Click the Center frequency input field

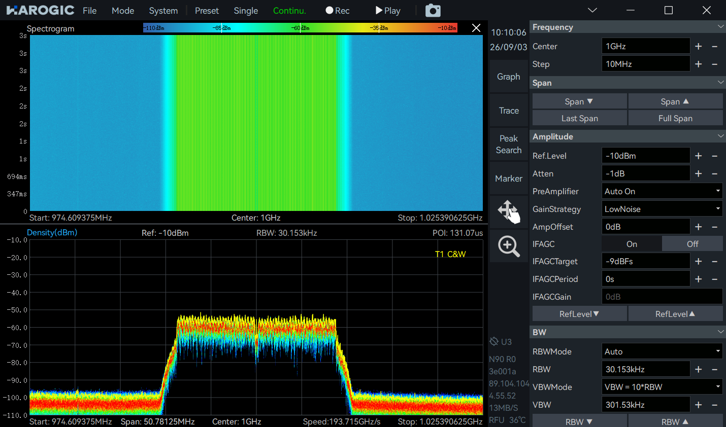(646, 46)
